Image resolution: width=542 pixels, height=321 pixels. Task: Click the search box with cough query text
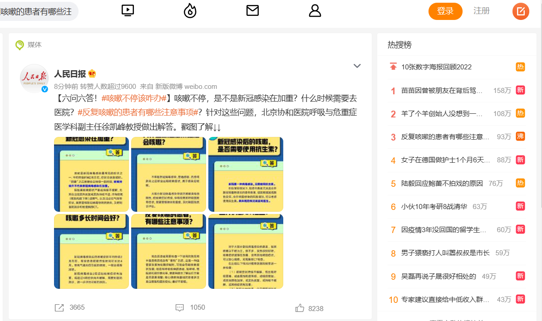pos(39,11)
